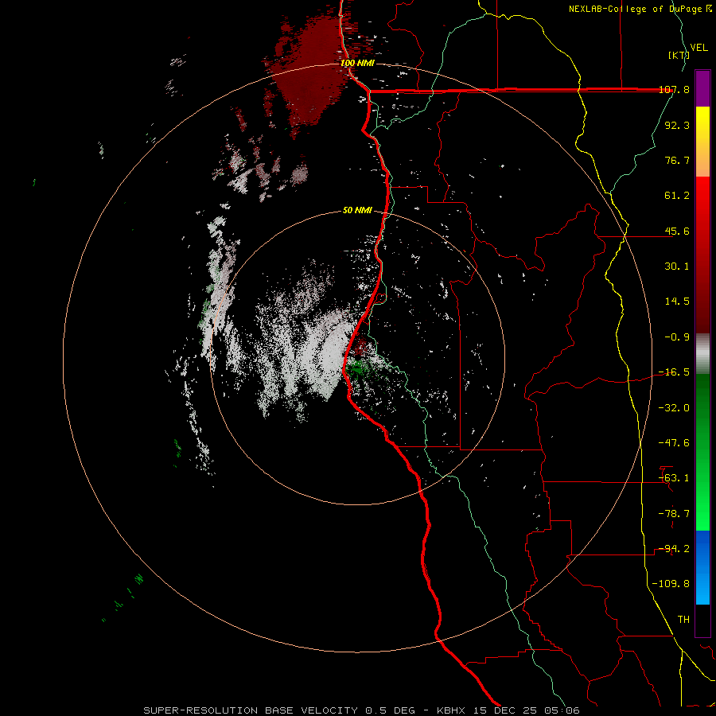Pick the yellow-orange segment of the color bar
The height and width of the screenshot is (716, 716).
pos(702,142)
